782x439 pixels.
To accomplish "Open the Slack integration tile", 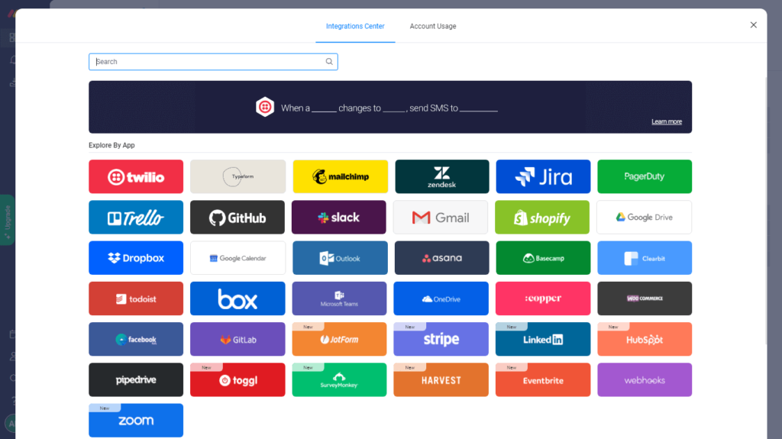I will pos(338,218).
